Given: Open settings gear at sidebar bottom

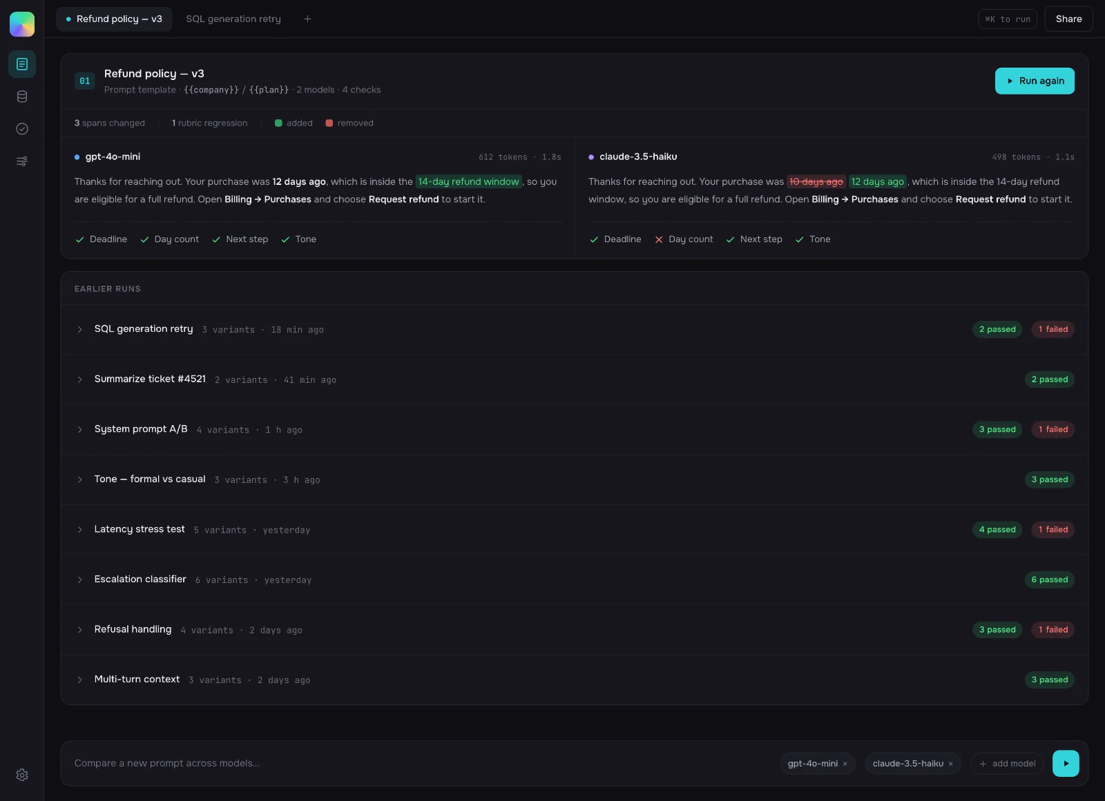Looking at the screenshot, I should [x=22, y=775].
